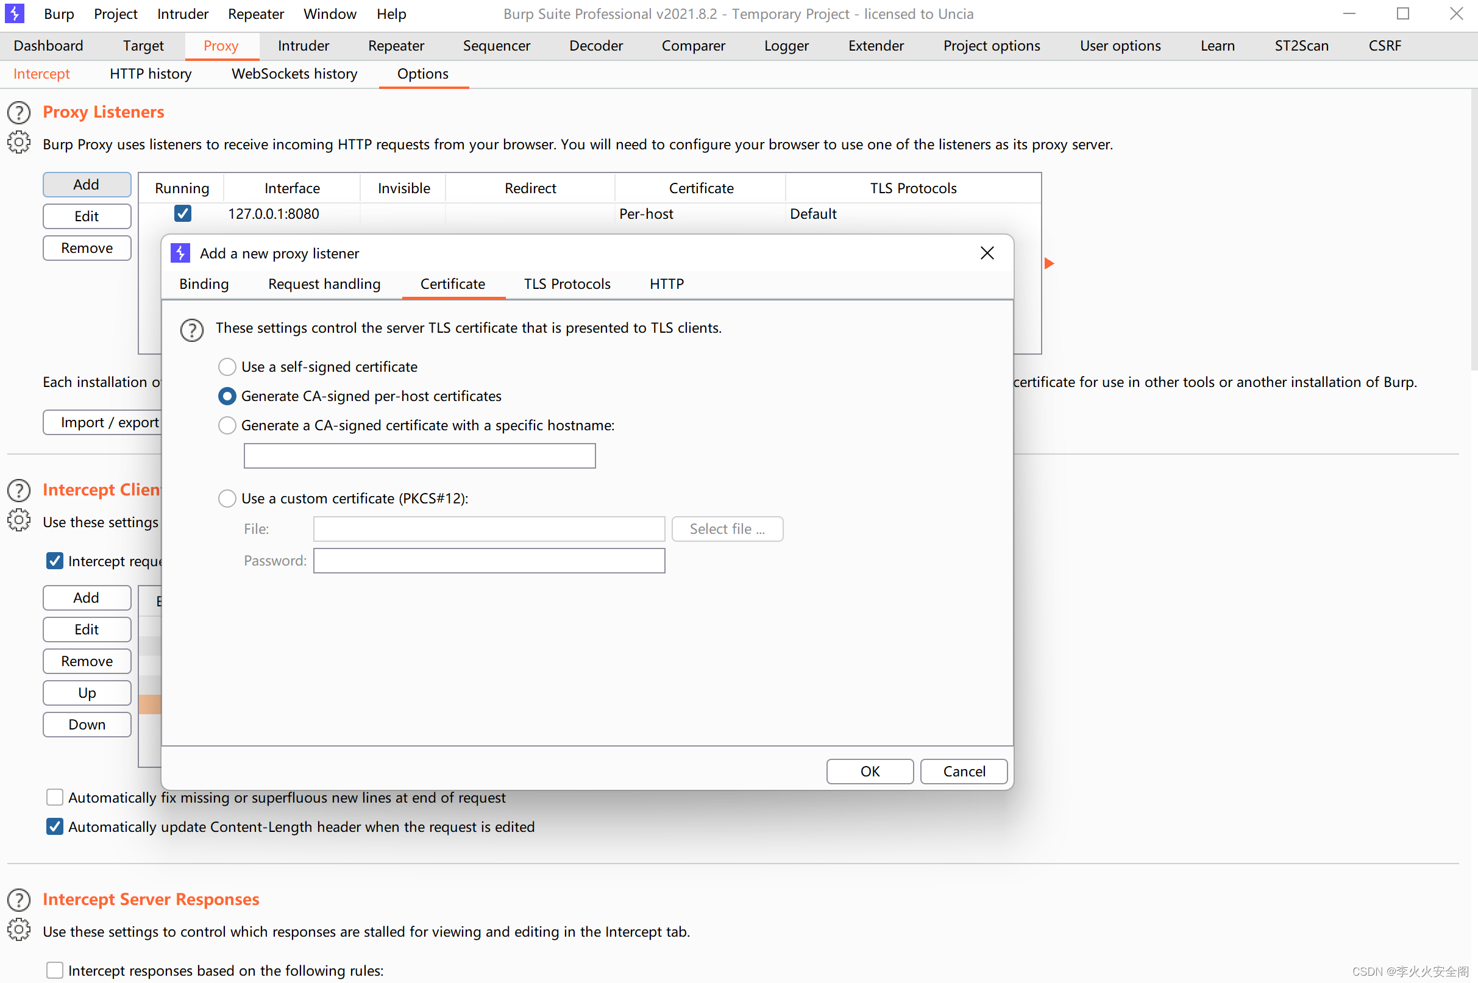
Task: Click the Burp icon in the dialog title
Action: click(x=180, y=253)
